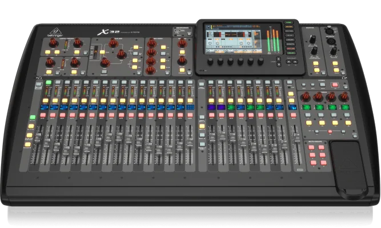Toggle the Low Cut button
This screenshot has width=381, height=228.
[77, 52]
